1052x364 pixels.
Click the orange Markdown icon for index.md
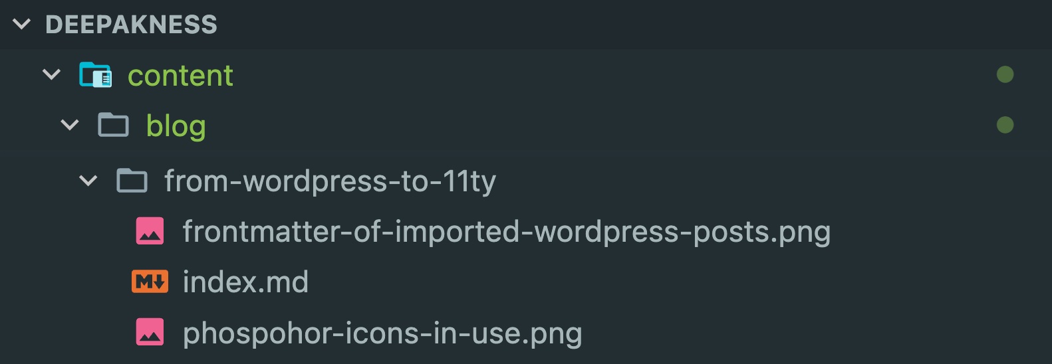150,282
